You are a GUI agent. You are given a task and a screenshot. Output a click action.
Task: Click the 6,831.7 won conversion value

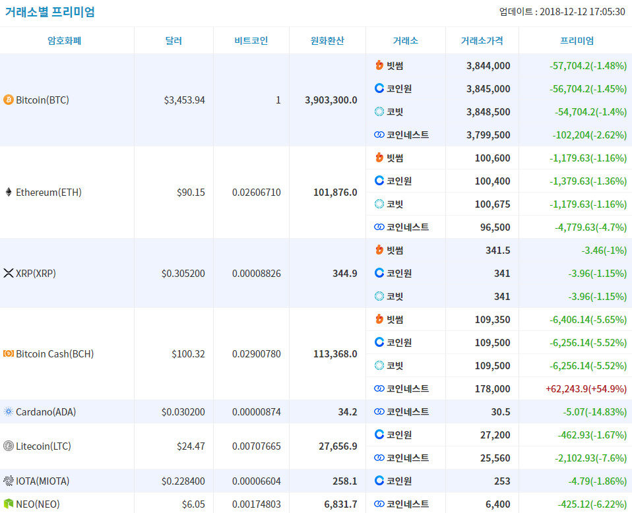pyautogui.click(x=340, y=504)
